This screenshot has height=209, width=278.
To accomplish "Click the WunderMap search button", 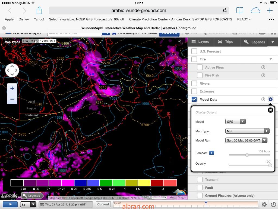I will (106, 33).
